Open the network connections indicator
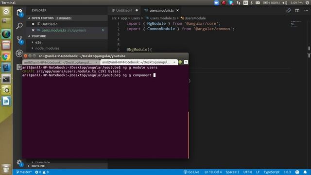 pyautogui.click(x=238, y=3)
